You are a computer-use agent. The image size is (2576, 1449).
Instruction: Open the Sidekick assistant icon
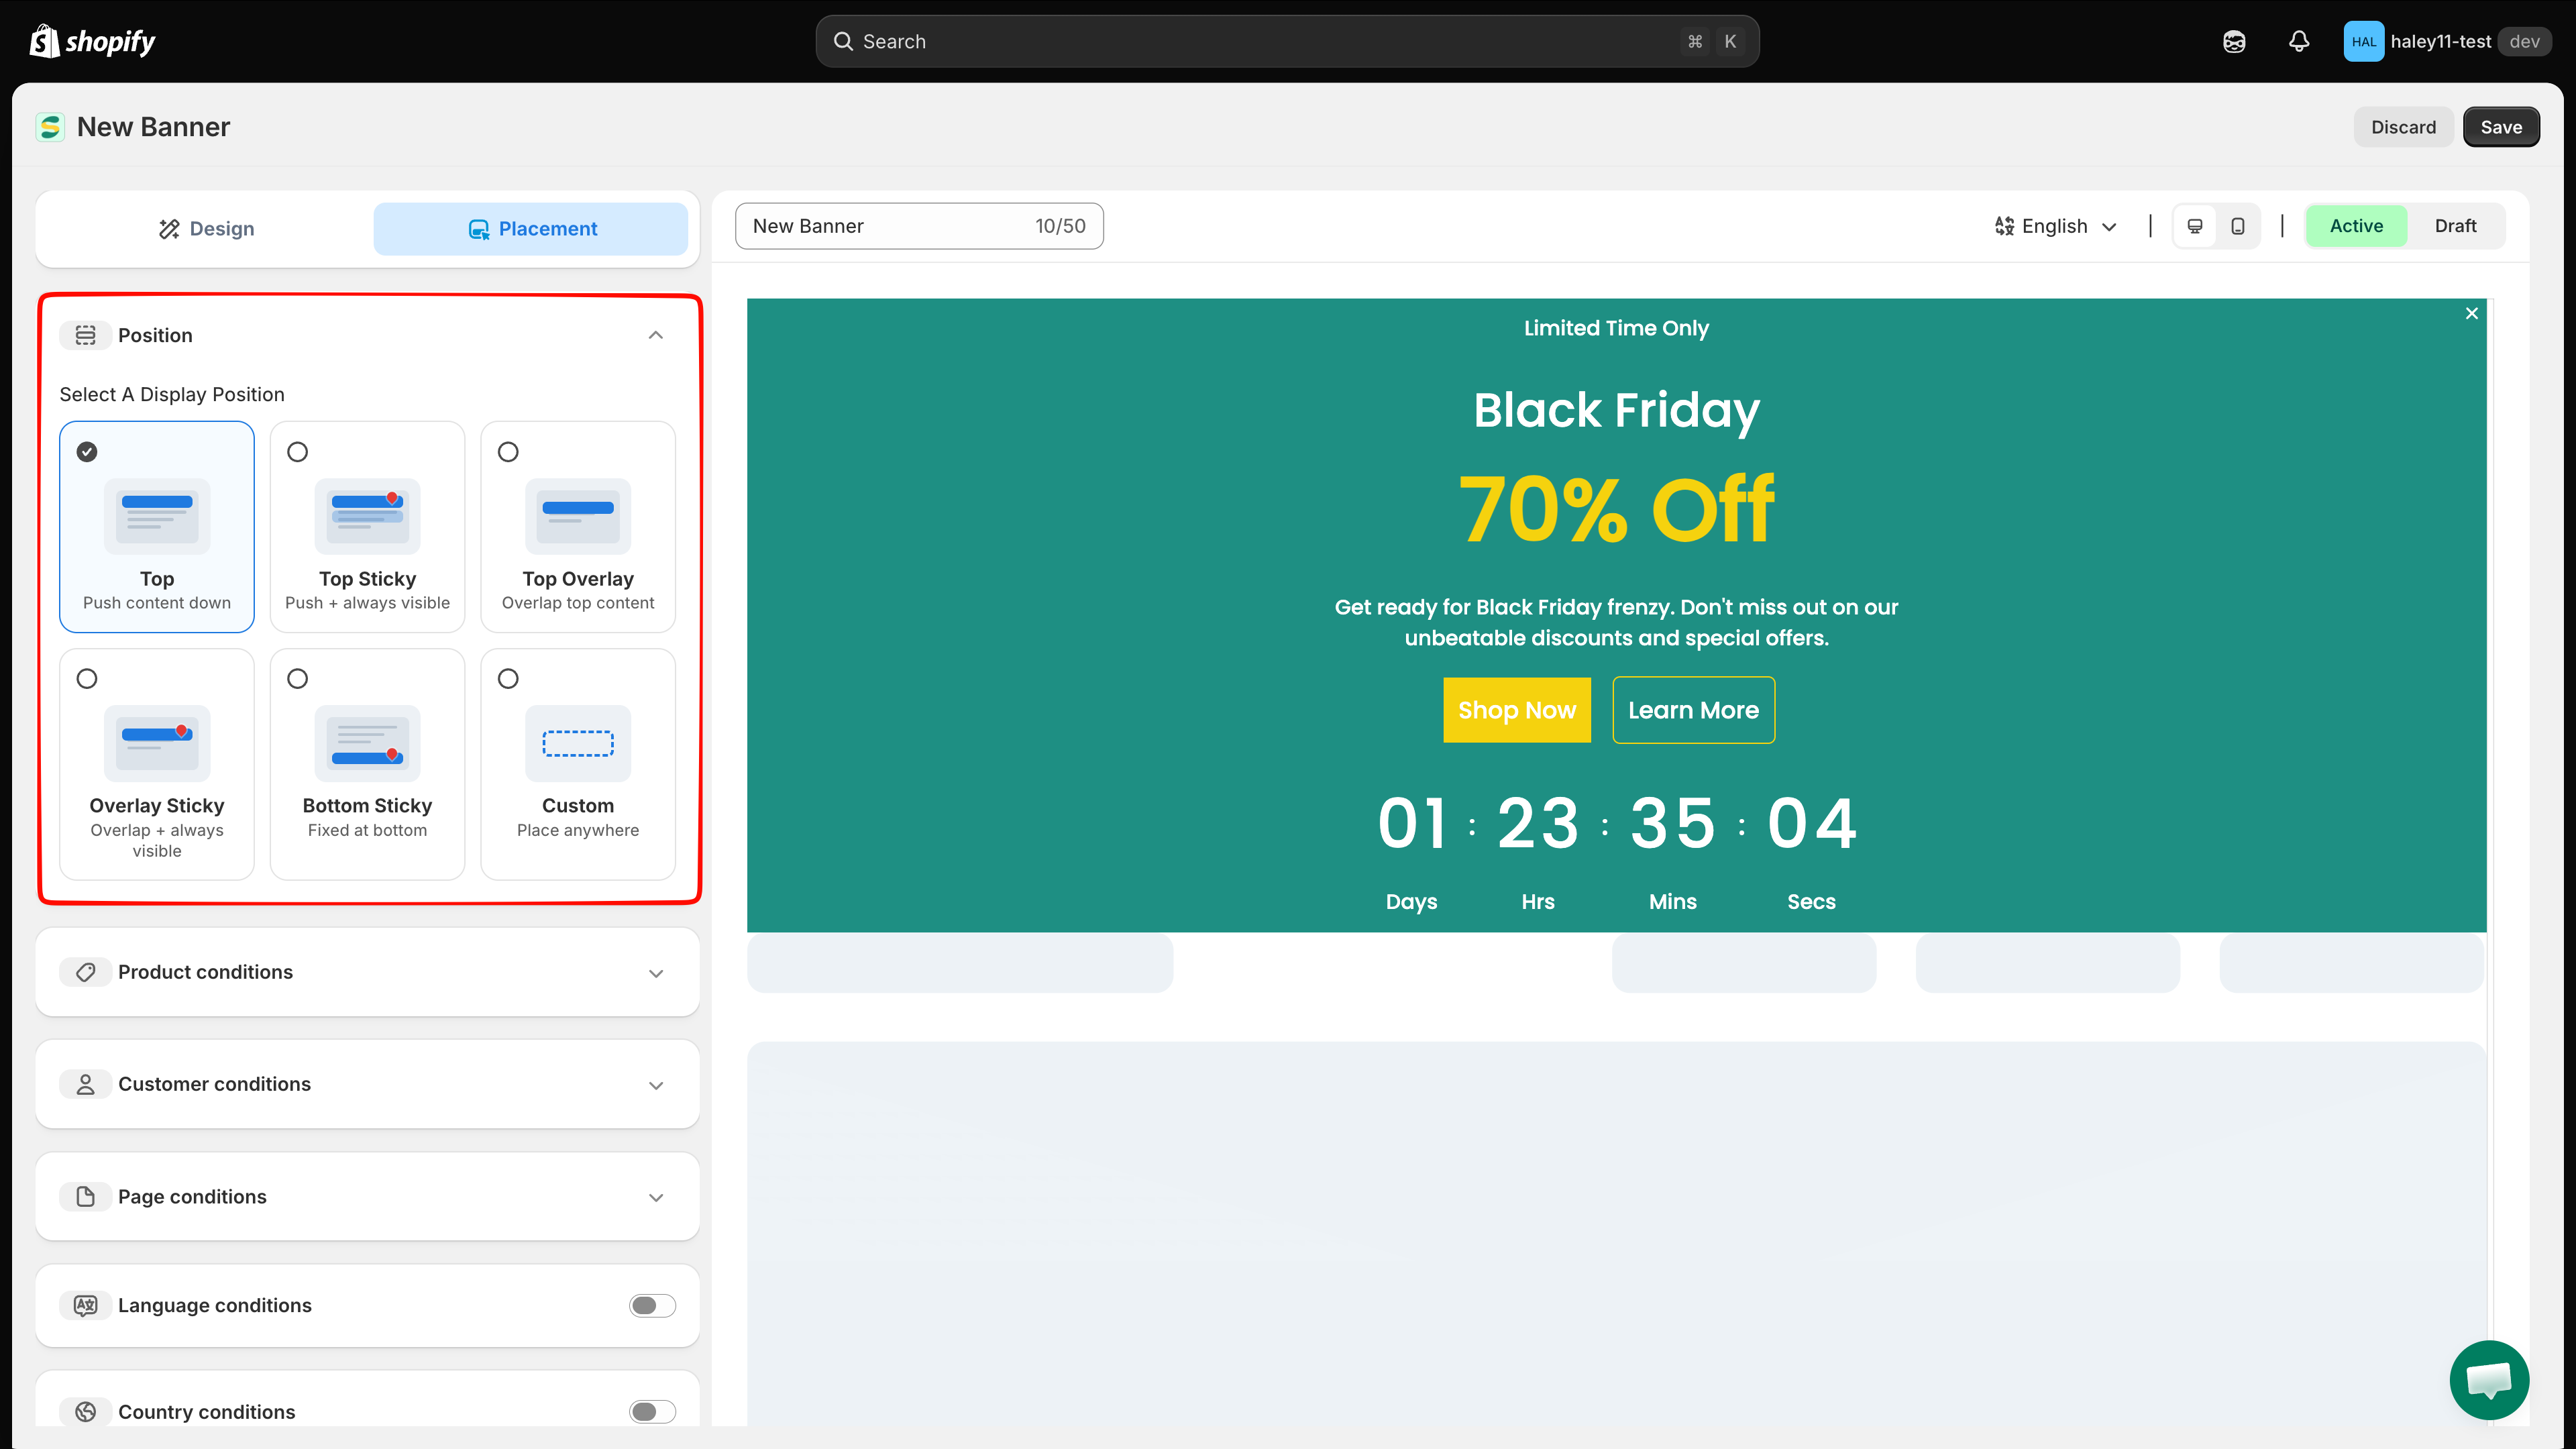2234,42
